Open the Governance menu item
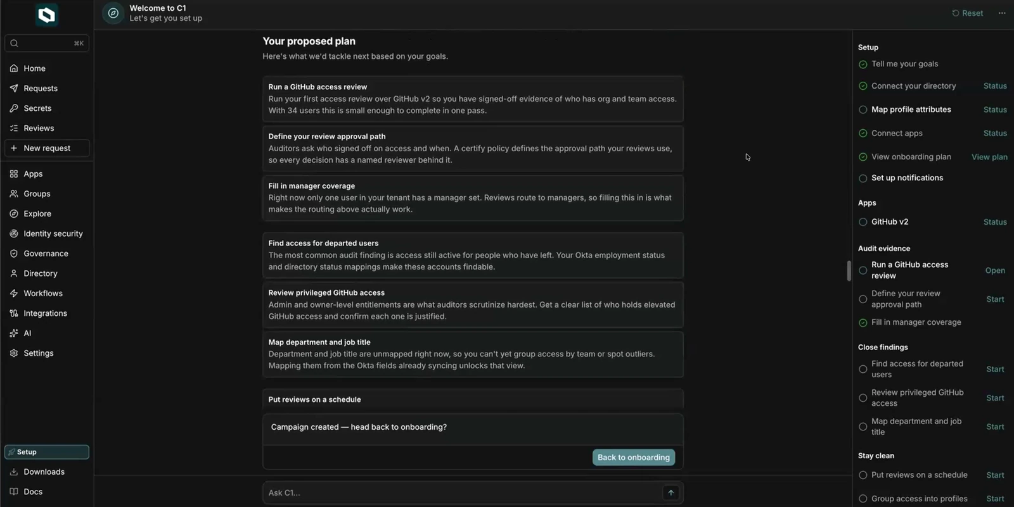1014x507 pixels. click(47, 253)
